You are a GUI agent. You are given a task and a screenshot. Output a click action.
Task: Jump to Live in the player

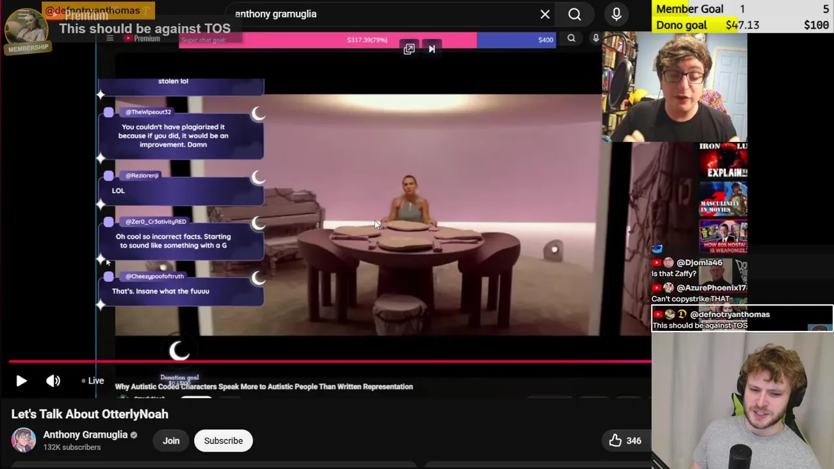click(93, 381)
